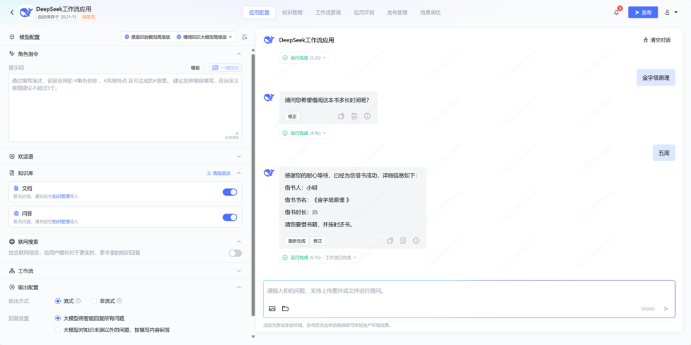691x345 pixels.
Task: Expand 运行完成 (6.1s) 工作流已完成 status
Action: [x=319, y=258]
